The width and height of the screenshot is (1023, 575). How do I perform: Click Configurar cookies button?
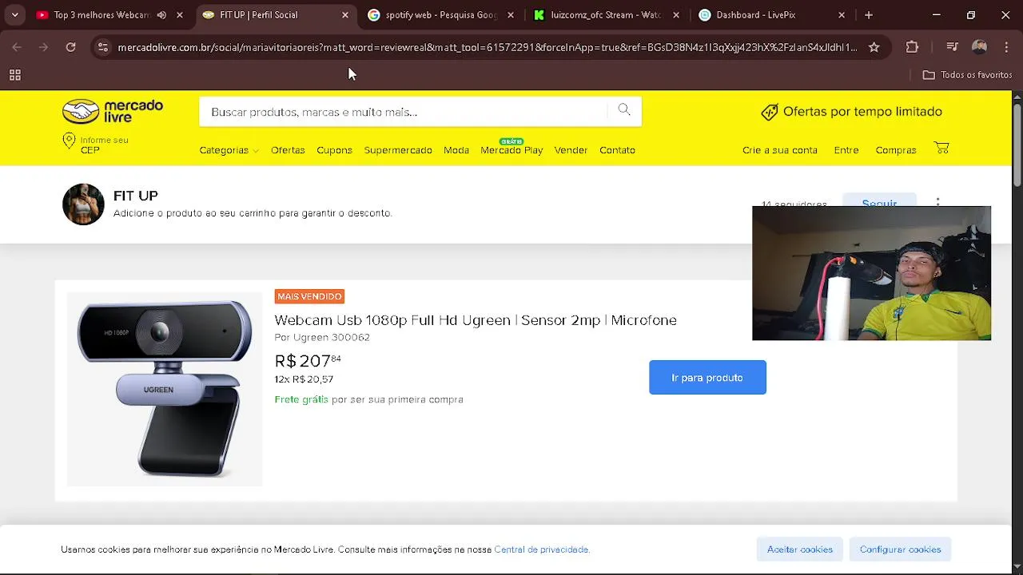point(901,549)
